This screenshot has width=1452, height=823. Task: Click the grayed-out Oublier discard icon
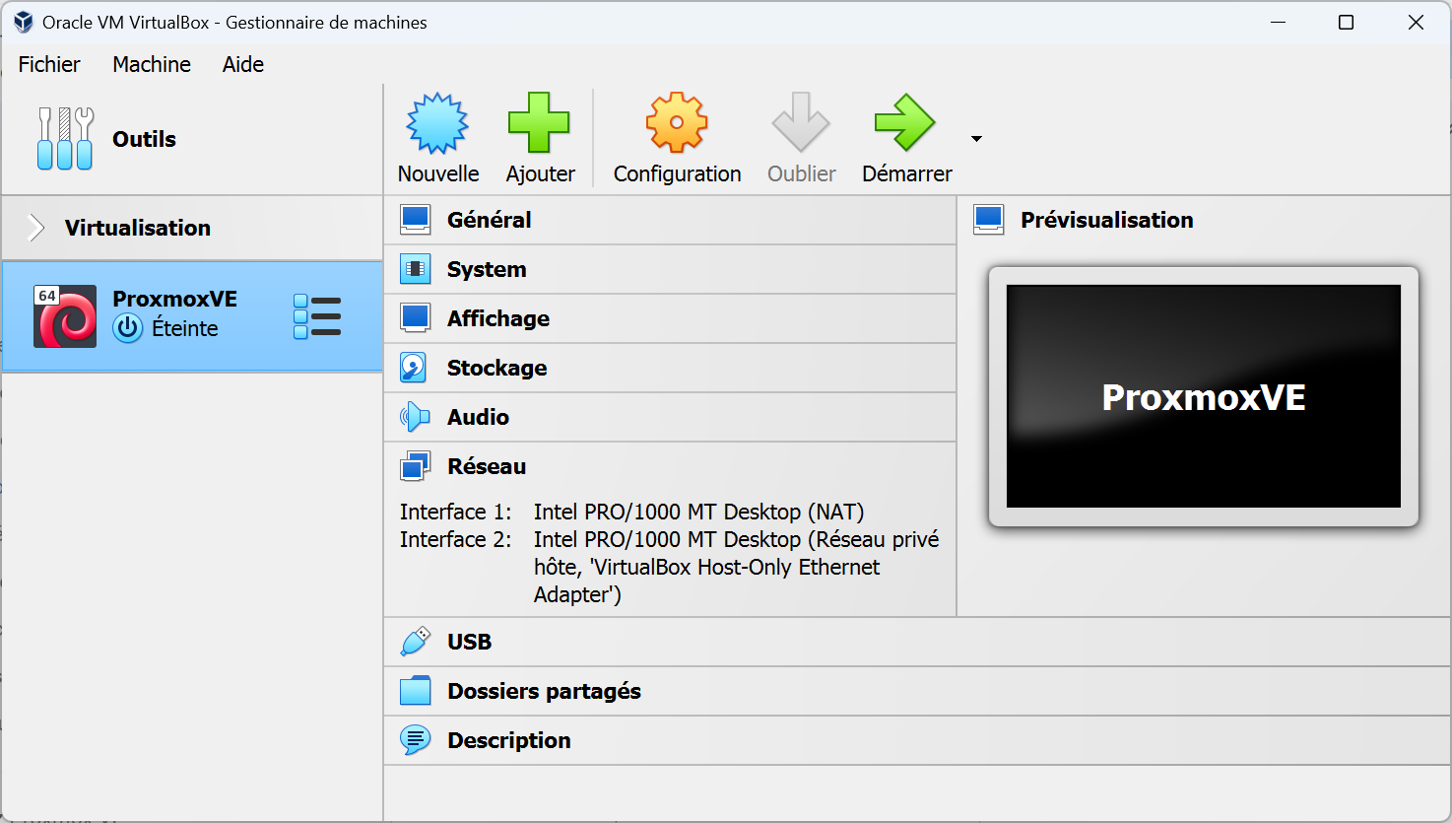[x=801, y=123]
